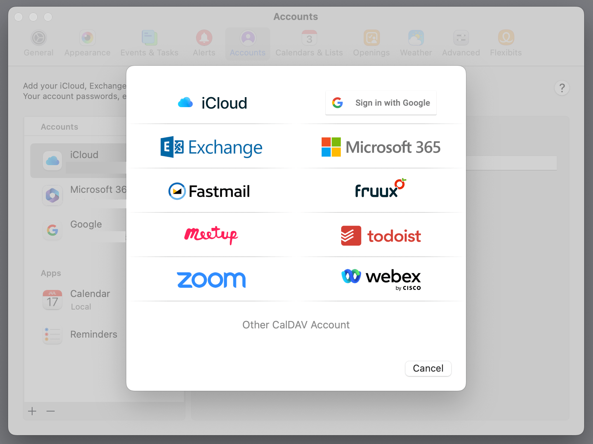593x444 pixels.
Task: Click the plus add account button
Action: click(x=32, y=411)
